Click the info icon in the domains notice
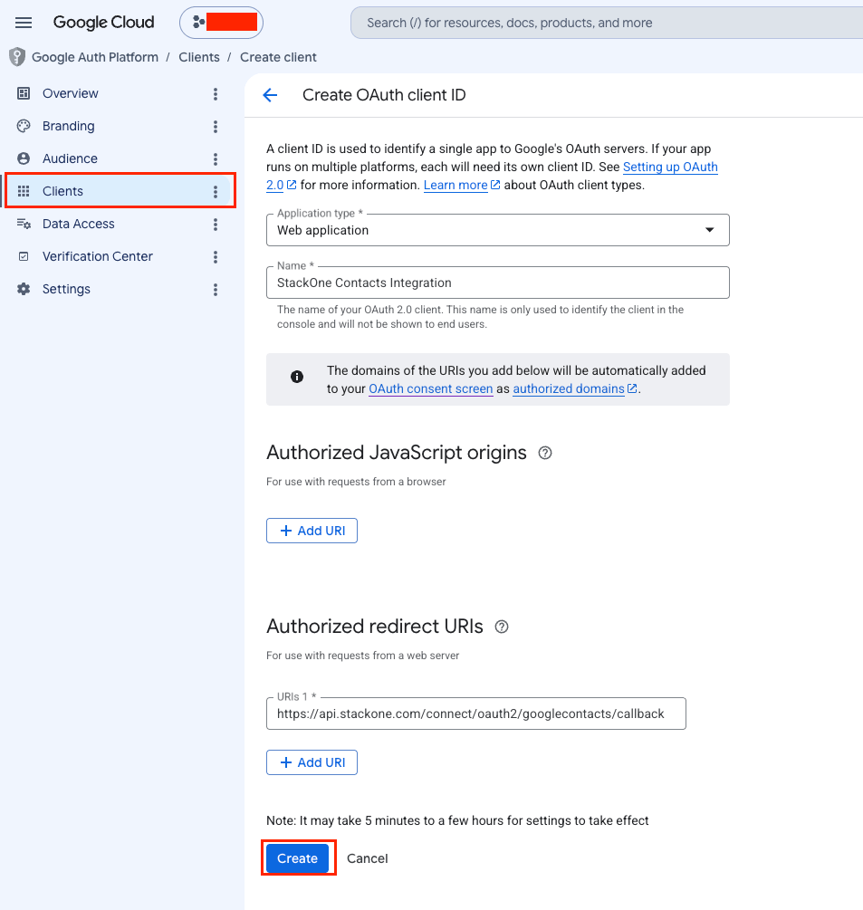Image resolution: width=863 pixels, height=910 pixels. point(296,377)
